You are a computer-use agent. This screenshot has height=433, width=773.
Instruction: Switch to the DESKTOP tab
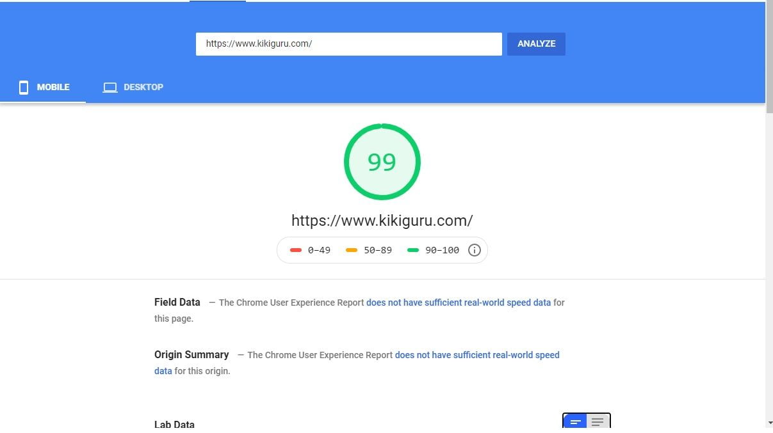coord(133,88)
